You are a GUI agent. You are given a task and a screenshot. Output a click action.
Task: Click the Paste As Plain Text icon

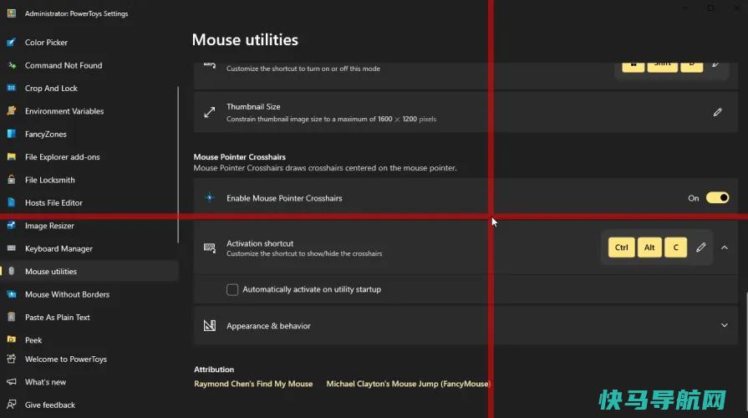click(12, 317)
